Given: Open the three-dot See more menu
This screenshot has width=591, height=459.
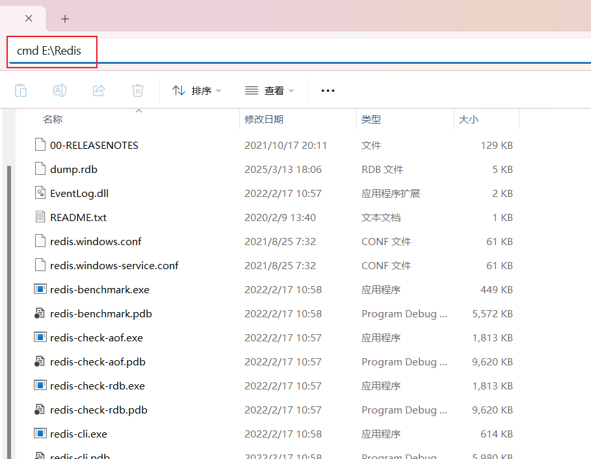Looking at the screenshot, I should click(328, 91).
